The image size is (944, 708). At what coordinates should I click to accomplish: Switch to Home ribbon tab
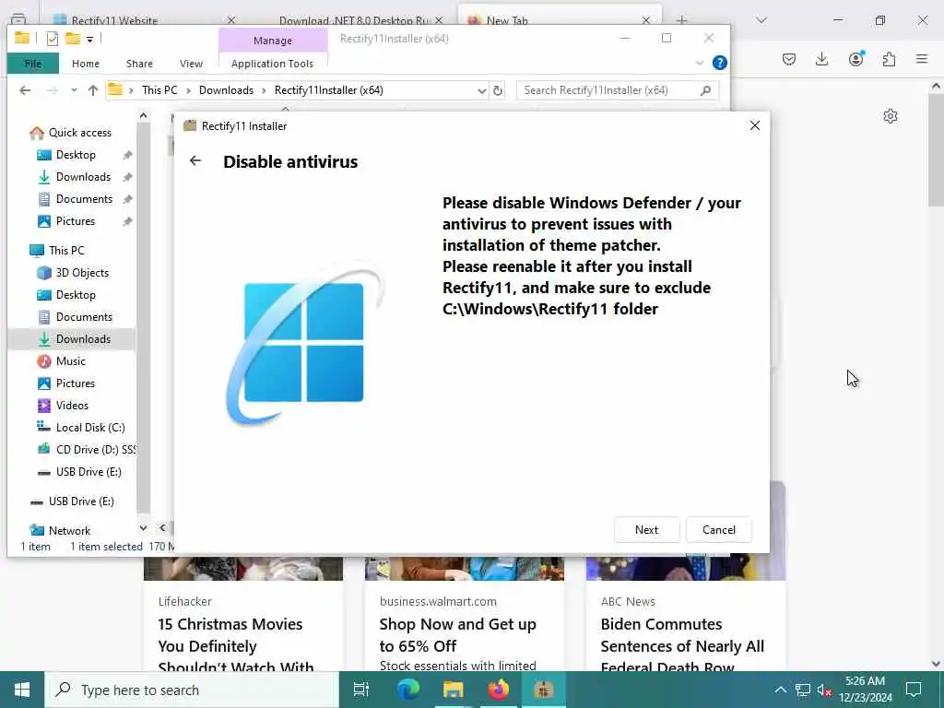(x=86, y=64)
